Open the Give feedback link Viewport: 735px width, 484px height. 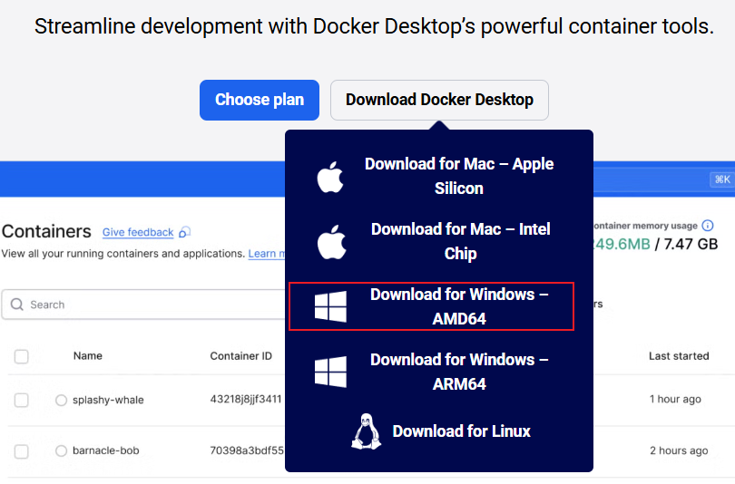coord(138,233)
